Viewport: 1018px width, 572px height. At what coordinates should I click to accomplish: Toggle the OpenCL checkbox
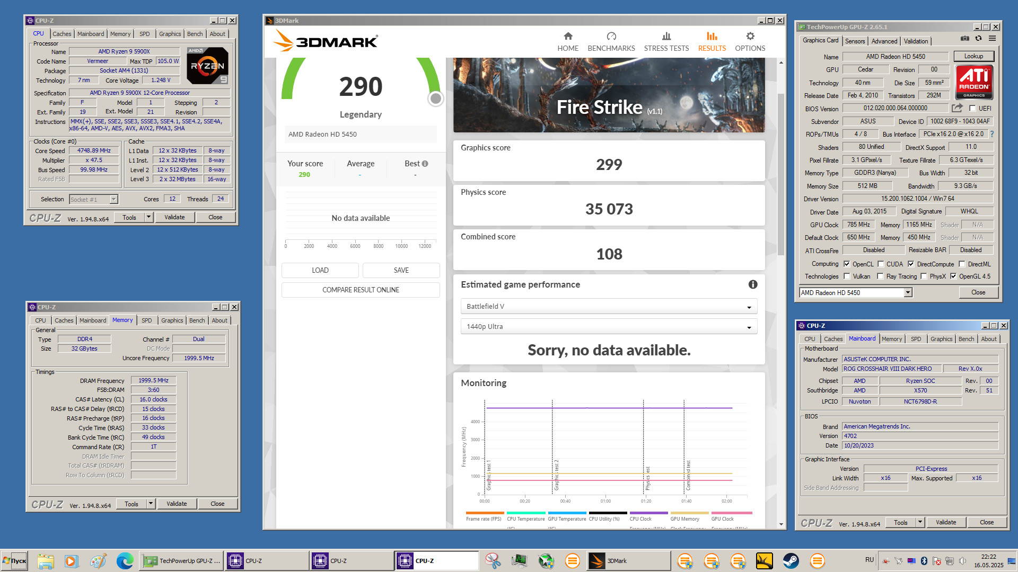click(x=847, y=264)
